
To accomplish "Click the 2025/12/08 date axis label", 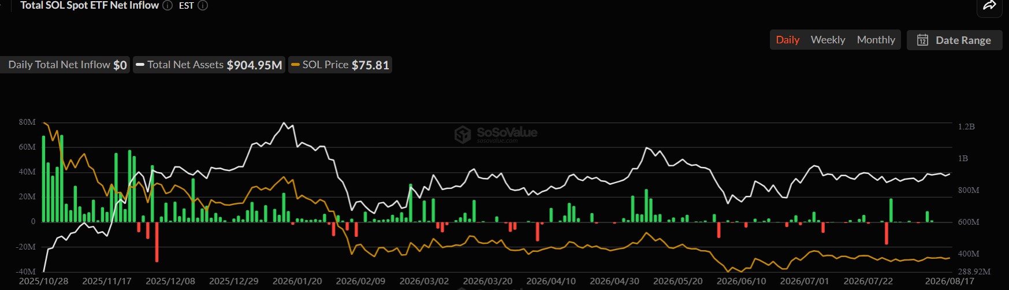I will 170,281.
